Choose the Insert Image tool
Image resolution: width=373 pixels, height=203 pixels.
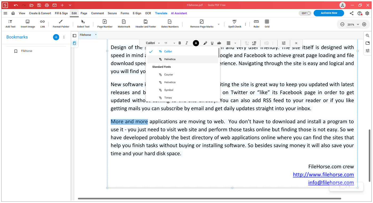[x=28, y=23]
